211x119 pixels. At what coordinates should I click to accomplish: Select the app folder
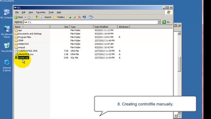[x=20, y=30]
